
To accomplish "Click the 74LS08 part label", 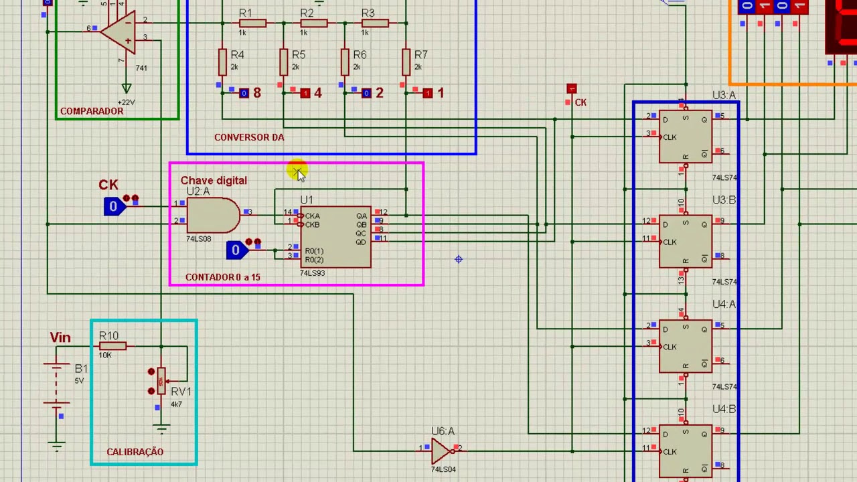I will point(199,239).
